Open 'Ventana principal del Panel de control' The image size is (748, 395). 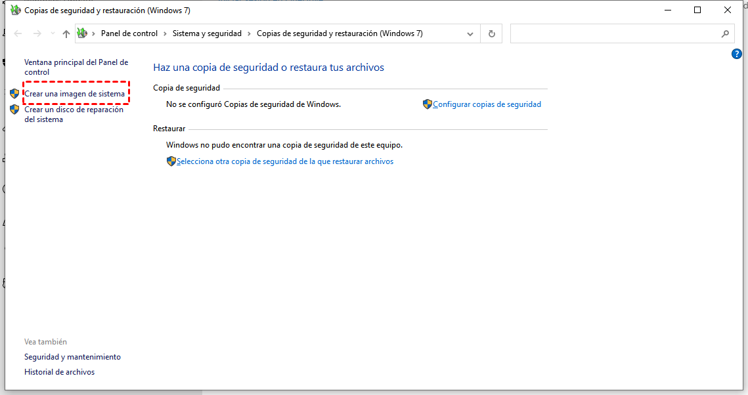76,67
